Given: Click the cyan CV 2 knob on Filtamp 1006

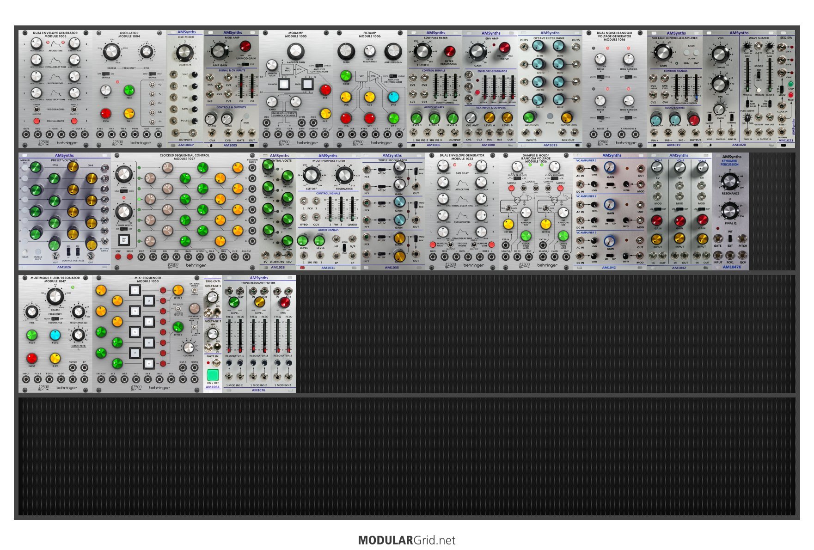Looking at the screenshot, I should (x=393, y=97).
